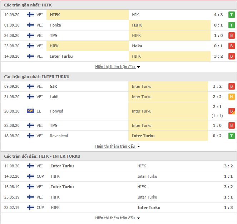237x224 pixels.
Task: Click green T badge on Rovaniemi match row
Action: tap(231, 136)
